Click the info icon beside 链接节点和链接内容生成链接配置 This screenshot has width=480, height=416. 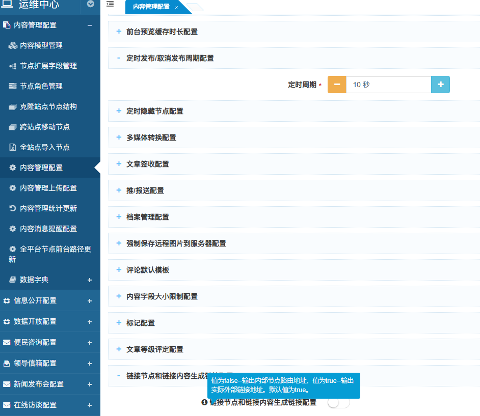[x=205, y=402]
